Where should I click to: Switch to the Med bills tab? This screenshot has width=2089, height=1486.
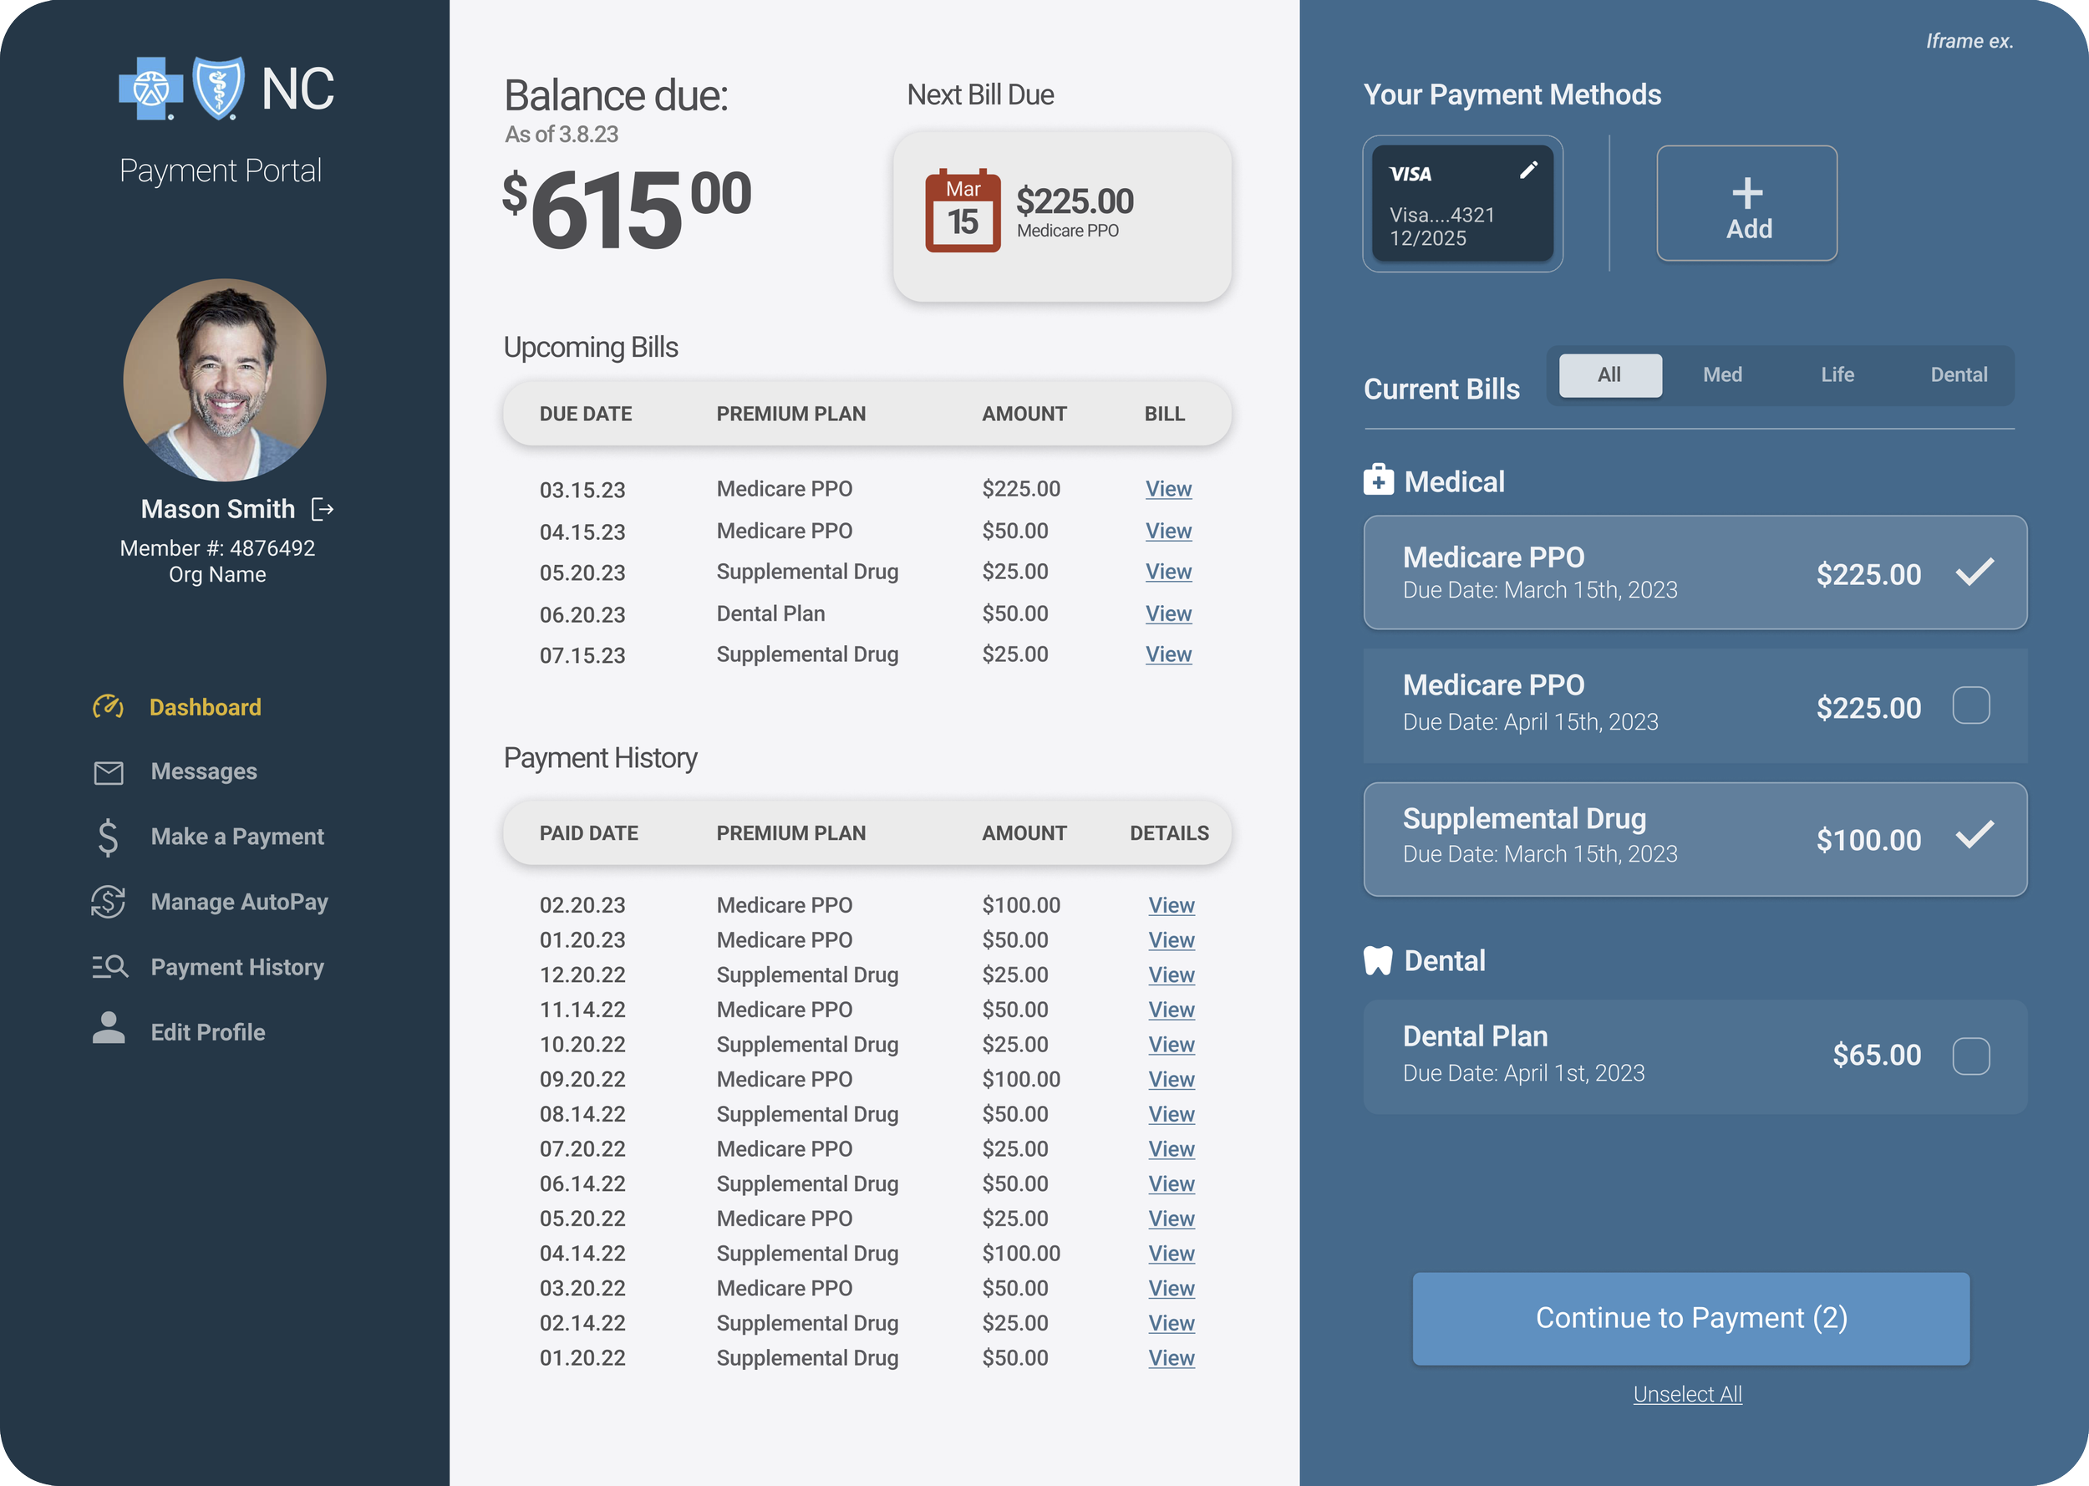click(x=1721, y=374)
